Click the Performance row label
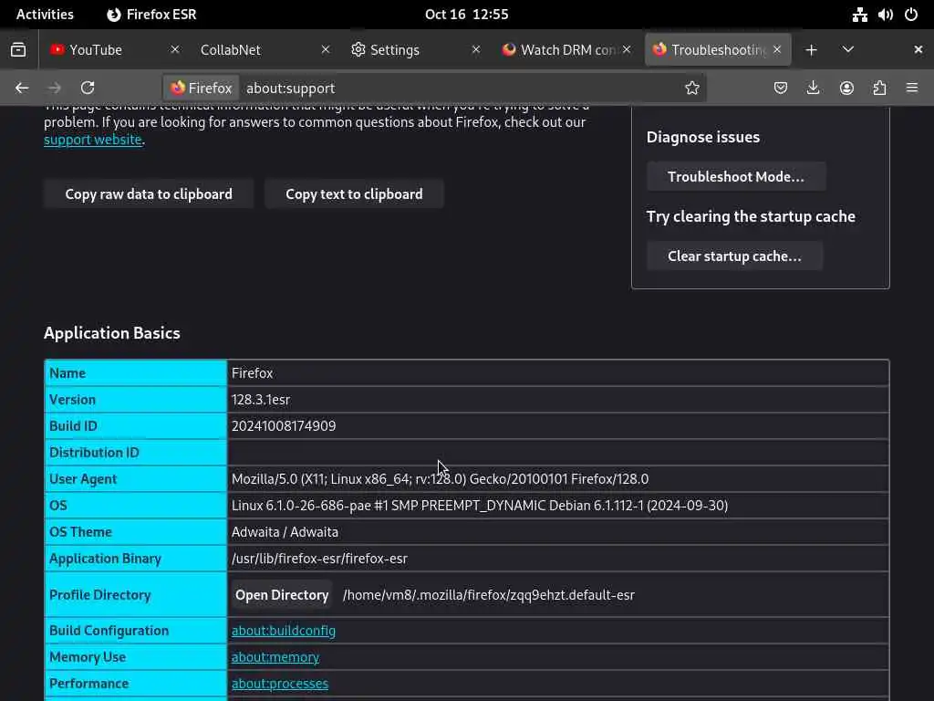Screen dimensions: 934x701 [x=88, y=684]
